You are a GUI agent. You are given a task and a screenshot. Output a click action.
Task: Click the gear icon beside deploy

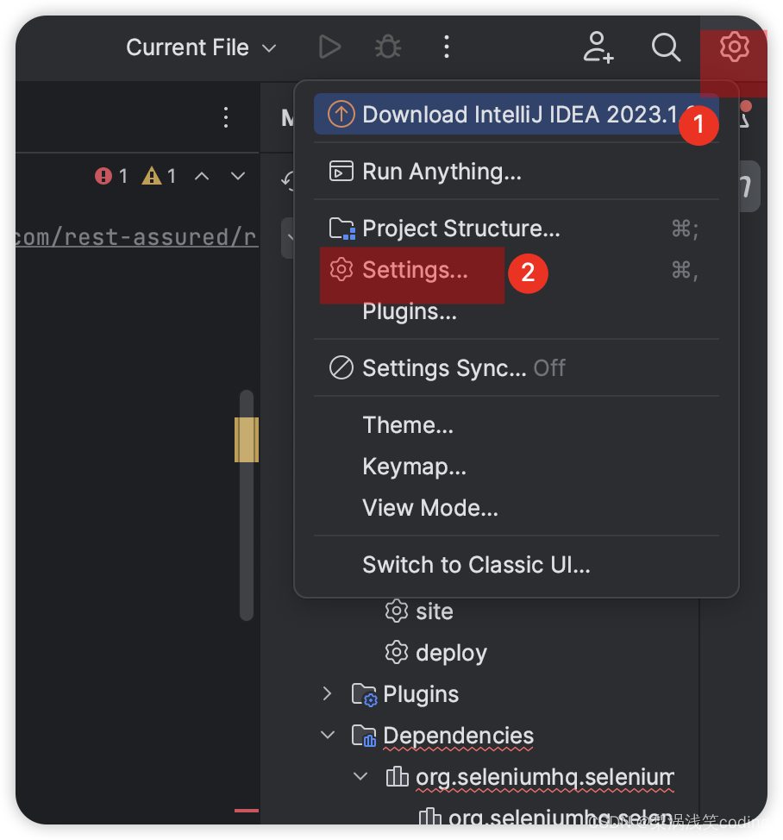[x=397, y=653]
